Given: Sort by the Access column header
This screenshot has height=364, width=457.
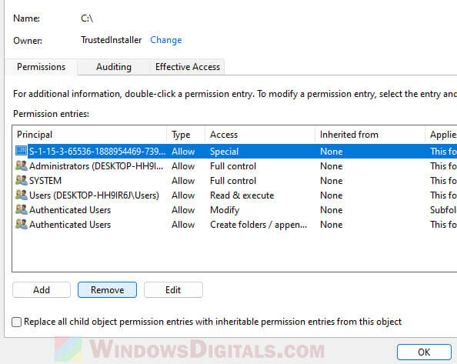Looking at the screenshot, I should [260, 135].
